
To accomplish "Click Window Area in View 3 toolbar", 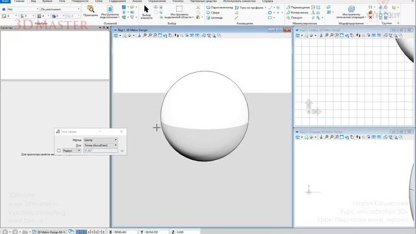I will [337, 137].
